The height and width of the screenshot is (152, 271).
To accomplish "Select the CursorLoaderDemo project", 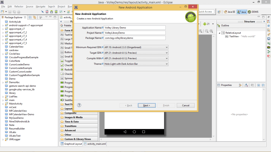I will [x=19, y=65].
